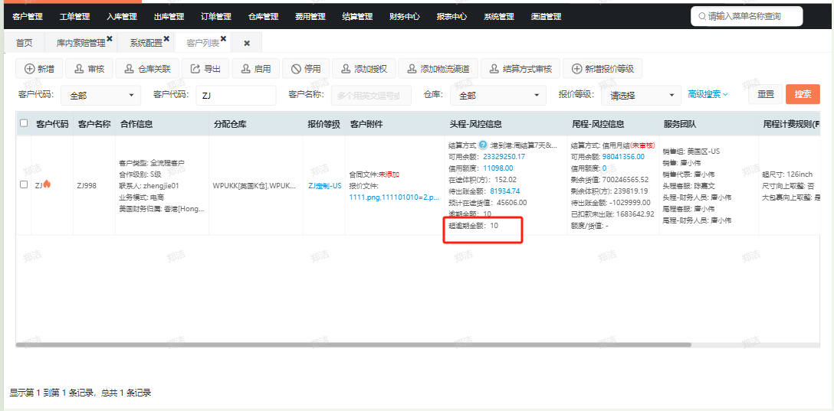Screen dimensions: 834x411
Task: Open the 仓库 dropdown
Action: (x=497, y=96)
